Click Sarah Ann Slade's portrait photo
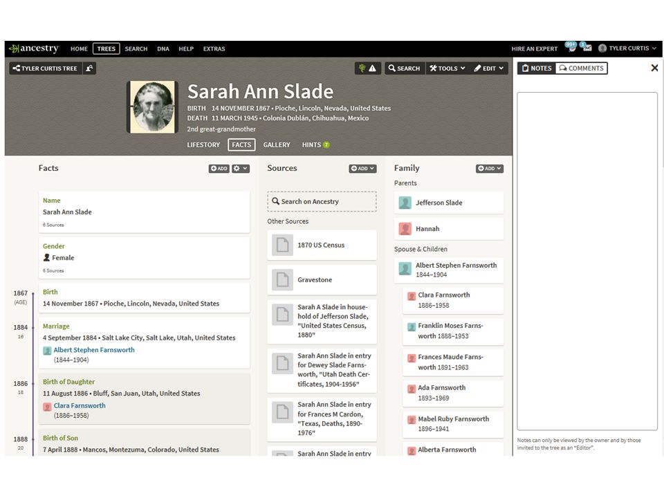This screenshot has width=664, height=498. pos(152,107)
